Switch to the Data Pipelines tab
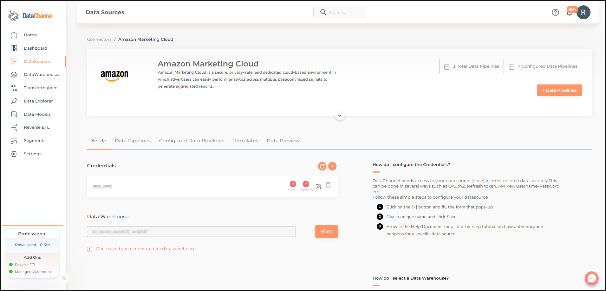Viewport: 606px width, 291px height. [133, 141]
